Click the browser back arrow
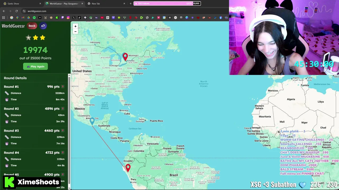The image size is (339, 190). tap(4, 11)
